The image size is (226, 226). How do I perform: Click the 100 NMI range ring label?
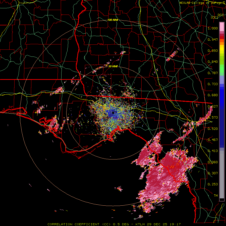coord(113,20)
